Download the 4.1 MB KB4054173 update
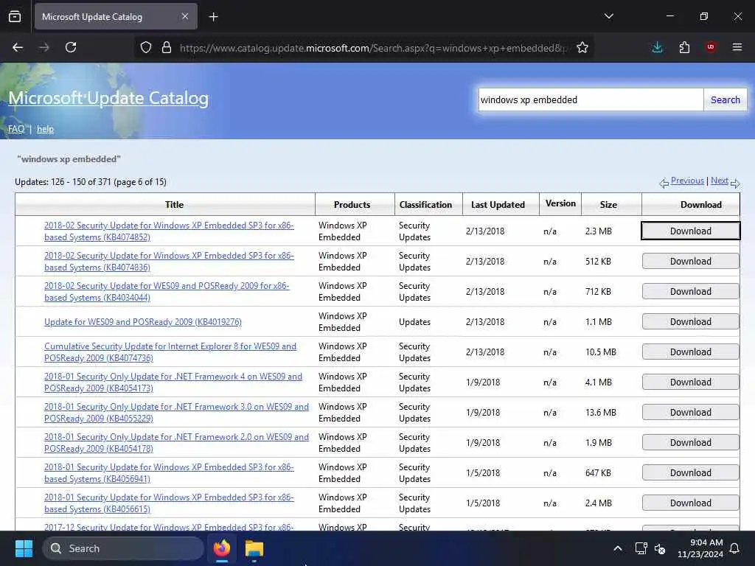This screenshot has height=566, width=755. tap(690, 382)
